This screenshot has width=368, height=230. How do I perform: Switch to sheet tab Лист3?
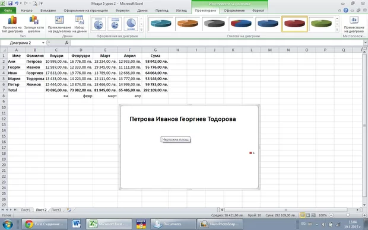(x=56, y=210)
